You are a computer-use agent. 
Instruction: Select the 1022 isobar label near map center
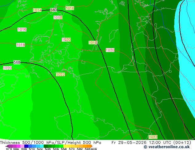[61, 74]
